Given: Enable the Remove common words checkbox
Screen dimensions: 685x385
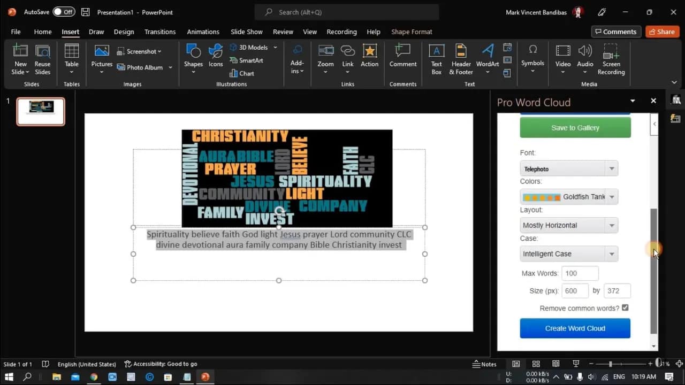Looking at the screenshot, I should pos(626,308).
